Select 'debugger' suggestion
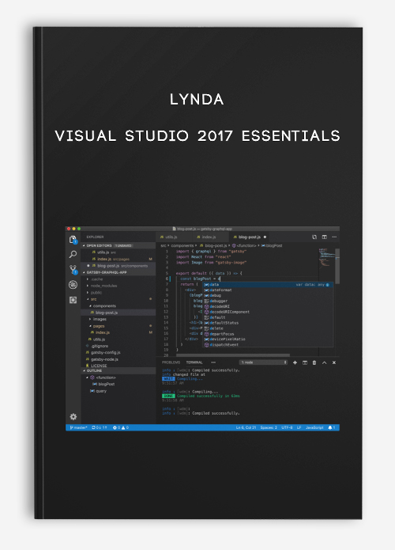 click(268, 301)
